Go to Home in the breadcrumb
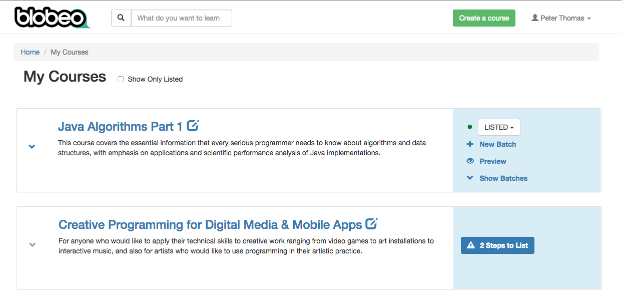The height and width of the screenshot is (308, 625). click(30, 52)
